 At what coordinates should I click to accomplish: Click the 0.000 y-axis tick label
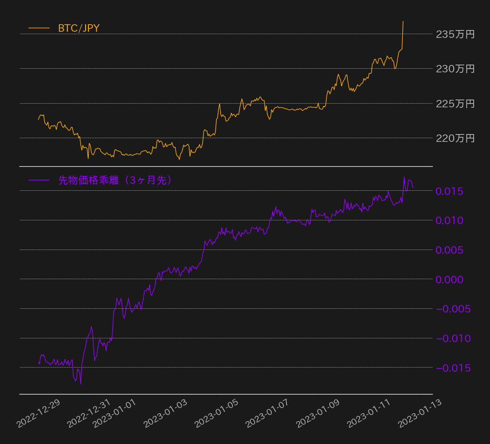[x=449, y=280]
